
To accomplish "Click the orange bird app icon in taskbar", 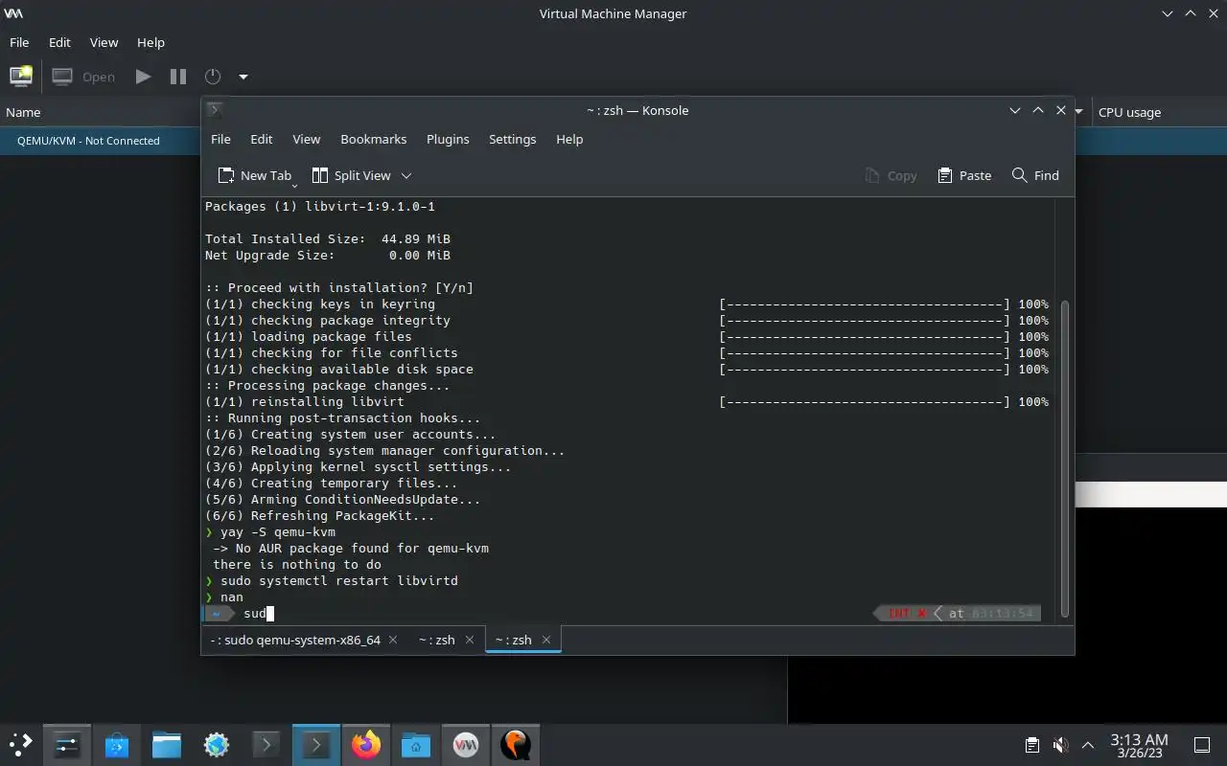I will pyautogui.click(x=516, y=744).
